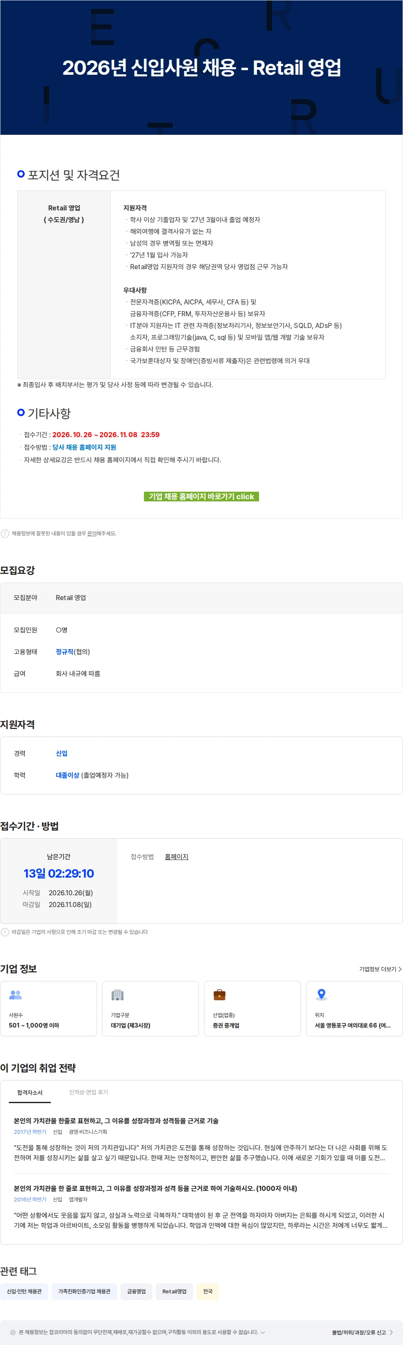Click the 대기업 (제3시장) company type card
Viewport: 403px width, 1345px height.
150,1008
